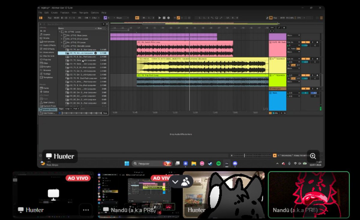Open the Main output dropdown on the purple track
The width and height of the screenshot is (360, 220).
pyautogui.click(x=294, y=35)
